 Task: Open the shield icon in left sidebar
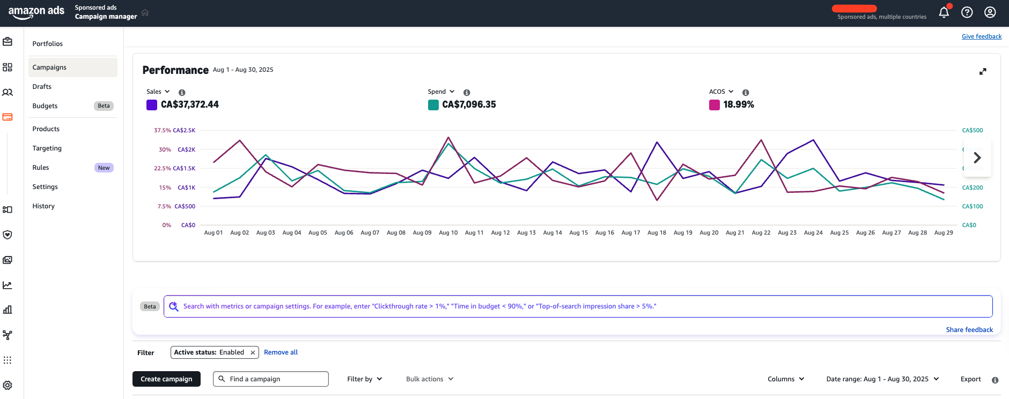(8, 235)
